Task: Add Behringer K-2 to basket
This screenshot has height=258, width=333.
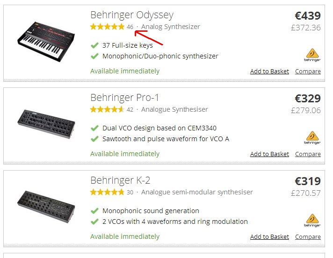Action: [269, 237]
